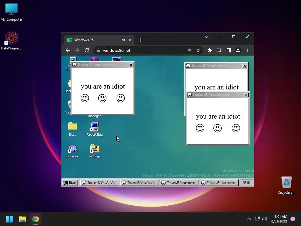The width and height of the screenshot is (301, 226).
Task: Close the upper-left Trojan window with smiley faces
Action: click(x=131, y=65)
